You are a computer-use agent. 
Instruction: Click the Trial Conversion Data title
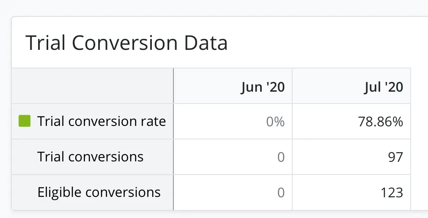click(x=126, y=43)
